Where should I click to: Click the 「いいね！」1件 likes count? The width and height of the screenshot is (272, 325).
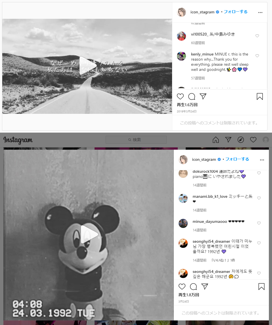pyautogui.click(x=223, y=260)
